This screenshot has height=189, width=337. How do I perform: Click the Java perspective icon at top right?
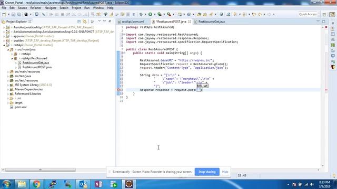[332, 14]
